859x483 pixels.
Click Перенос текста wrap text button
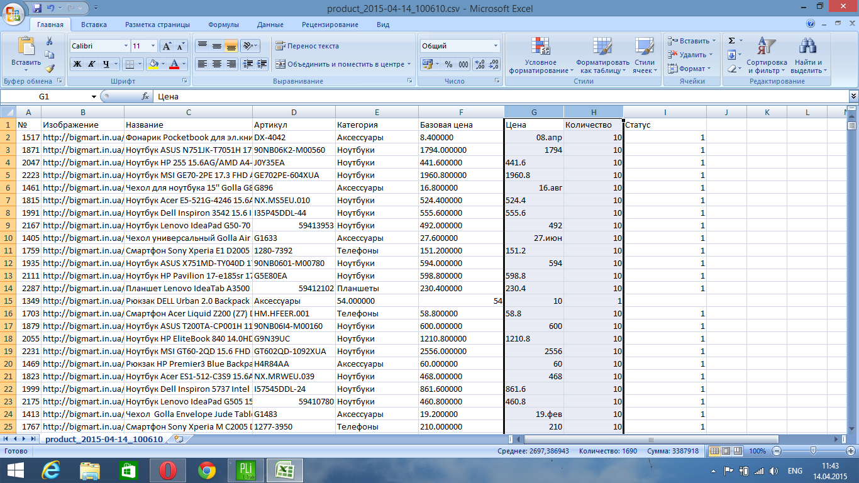pos(307,46)
